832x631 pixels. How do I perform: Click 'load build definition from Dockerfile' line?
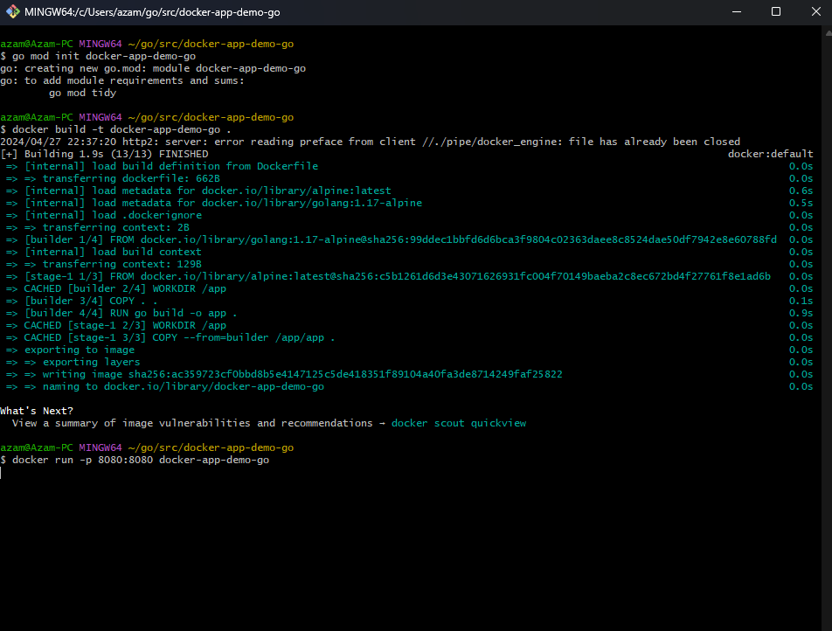[x=162, y=166]
